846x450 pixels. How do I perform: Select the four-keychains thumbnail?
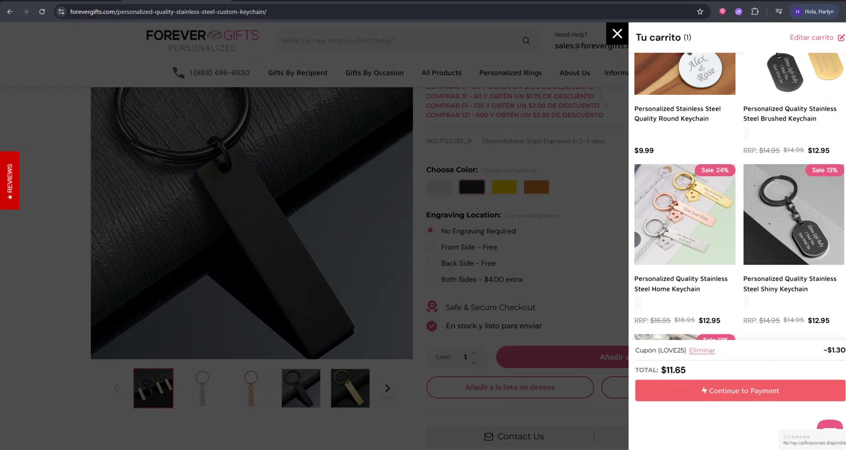(153, 388)
